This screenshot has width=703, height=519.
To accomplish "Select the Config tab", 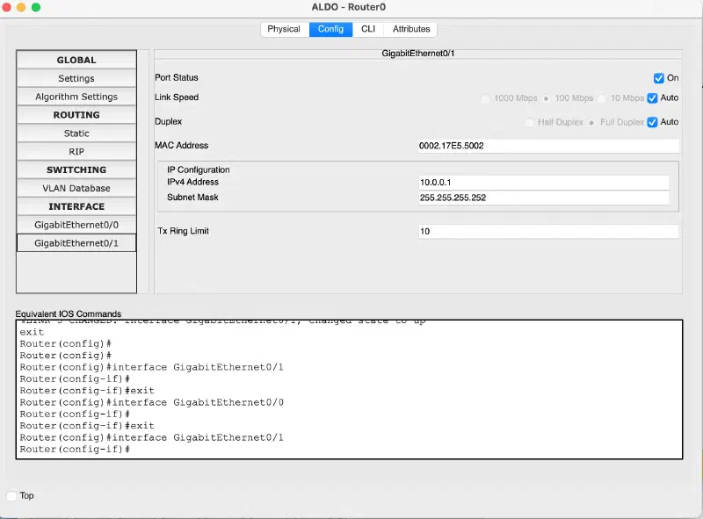I will (x=330, y=29).
